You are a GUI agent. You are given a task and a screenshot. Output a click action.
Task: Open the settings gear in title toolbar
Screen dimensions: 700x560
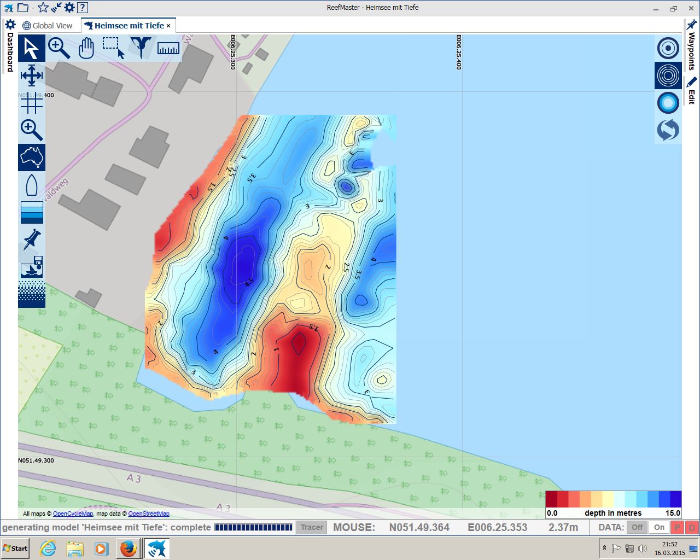point(69,8)
